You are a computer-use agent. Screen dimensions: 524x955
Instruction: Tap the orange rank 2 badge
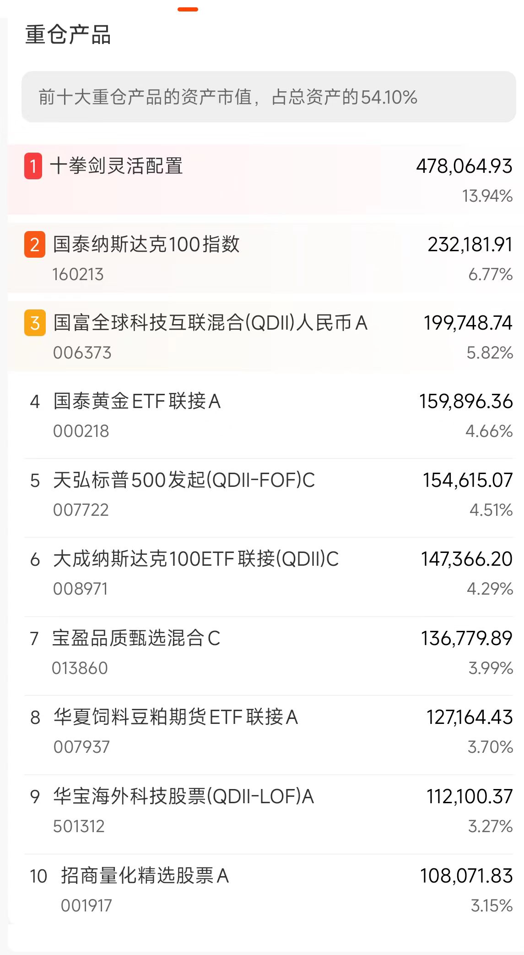click(35, 245)
